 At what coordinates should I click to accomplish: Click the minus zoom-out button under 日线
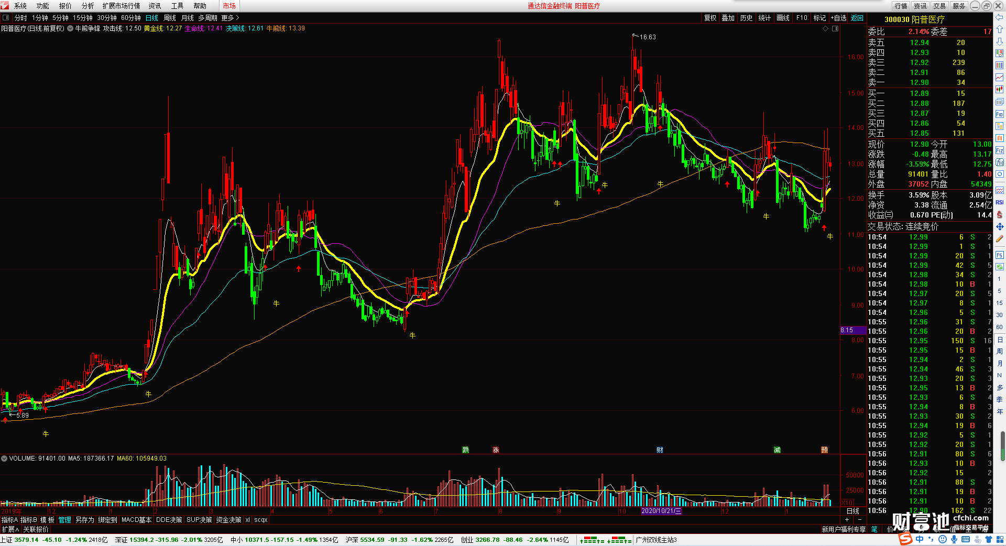click(x=859, y=519)
